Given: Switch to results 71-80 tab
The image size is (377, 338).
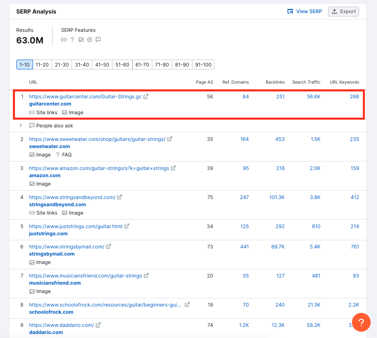Looking at the screenshot, I should [162, 65].
